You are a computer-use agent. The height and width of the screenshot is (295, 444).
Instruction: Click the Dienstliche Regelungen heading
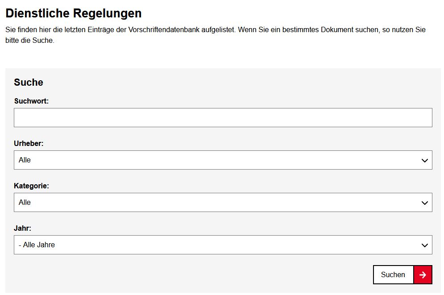point(73,13)
